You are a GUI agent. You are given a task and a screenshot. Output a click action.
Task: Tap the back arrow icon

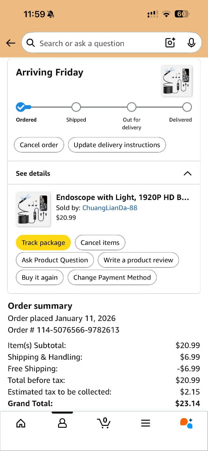[x=11, y=43]
